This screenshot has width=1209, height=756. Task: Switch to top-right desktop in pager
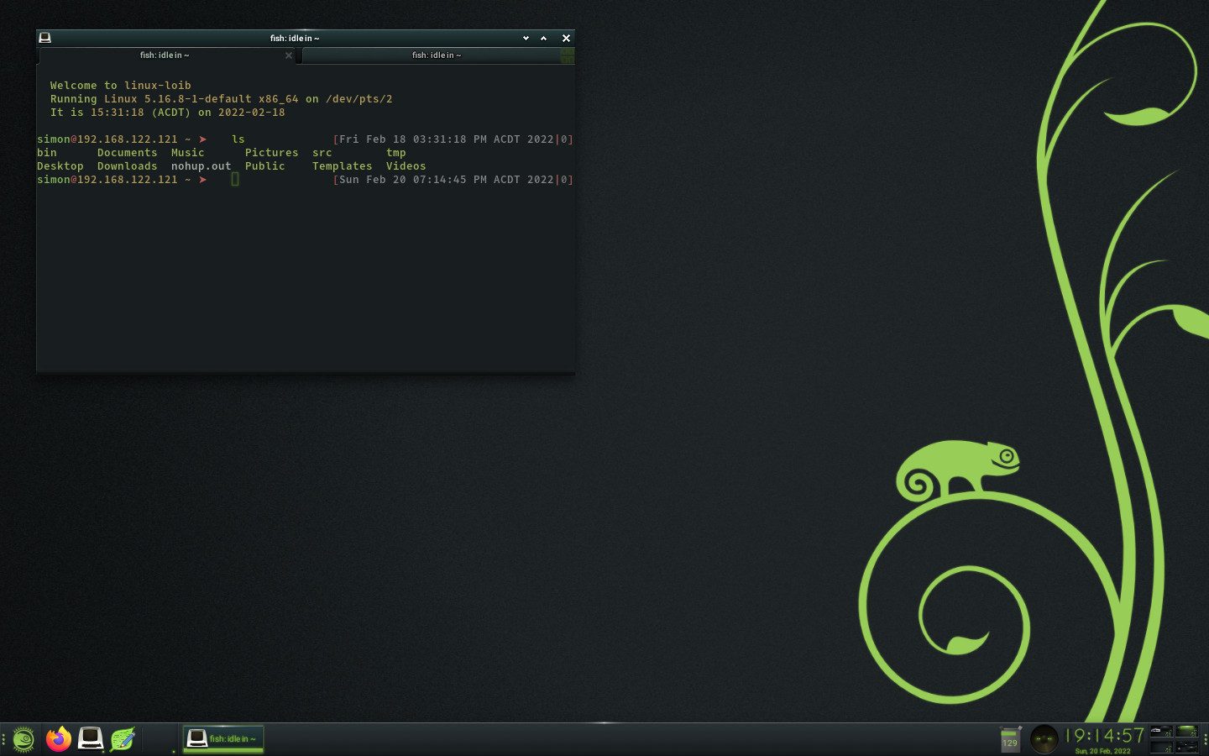pyautogui.click(x=1187, y=732)
